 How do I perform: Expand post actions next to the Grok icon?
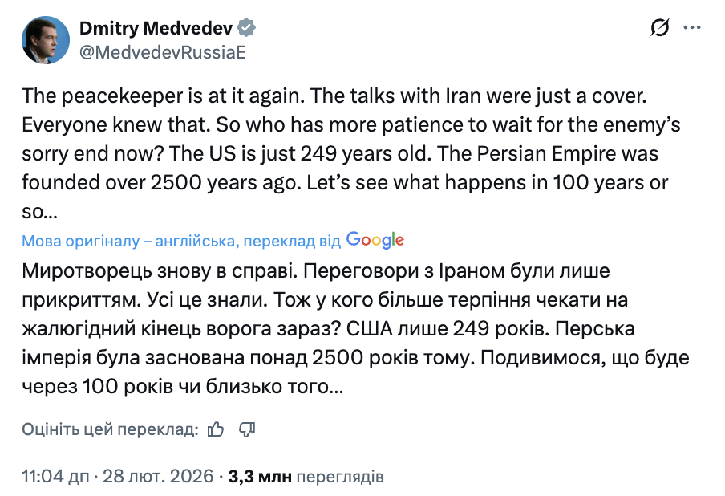point(691,27)
